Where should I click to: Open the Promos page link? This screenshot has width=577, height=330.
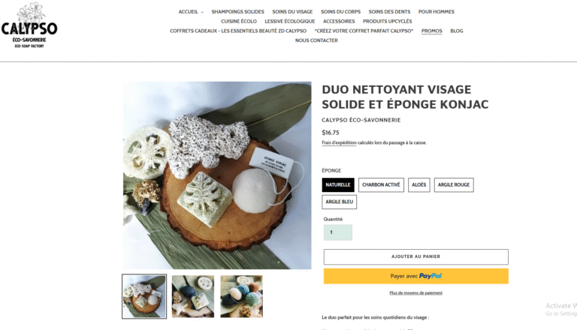(x=432, y=31)
